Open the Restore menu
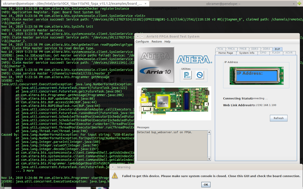This screenshot has height=189, width=303. [x=157, y=42]
